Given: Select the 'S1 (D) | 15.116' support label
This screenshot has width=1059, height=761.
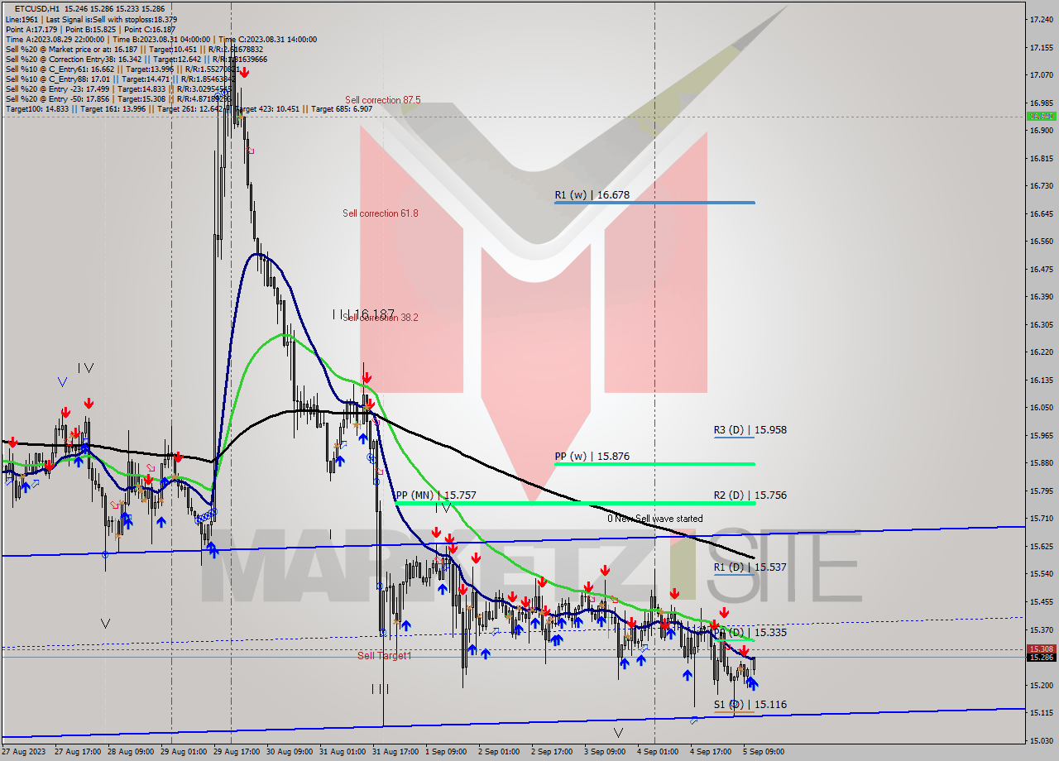Looking at the screenshot, I should point(750,705).
